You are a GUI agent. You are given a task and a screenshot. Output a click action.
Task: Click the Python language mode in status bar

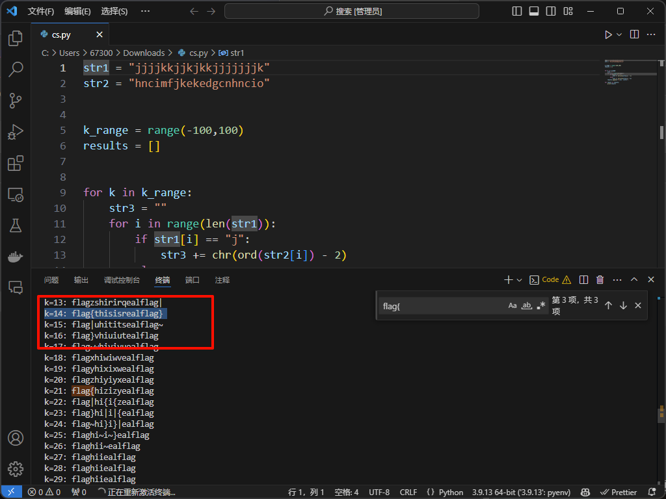coord(446,493)
